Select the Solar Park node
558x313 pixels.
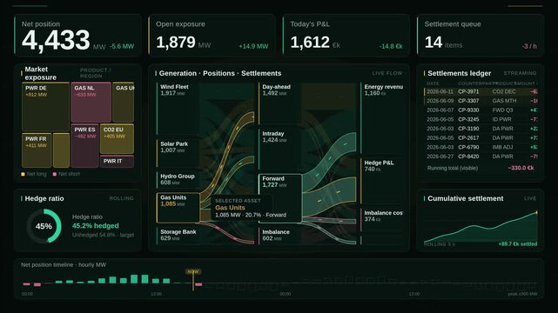[x=178, y=153]
